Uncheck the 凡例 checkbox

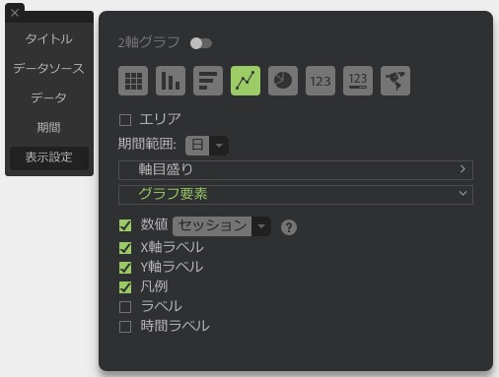125,287
